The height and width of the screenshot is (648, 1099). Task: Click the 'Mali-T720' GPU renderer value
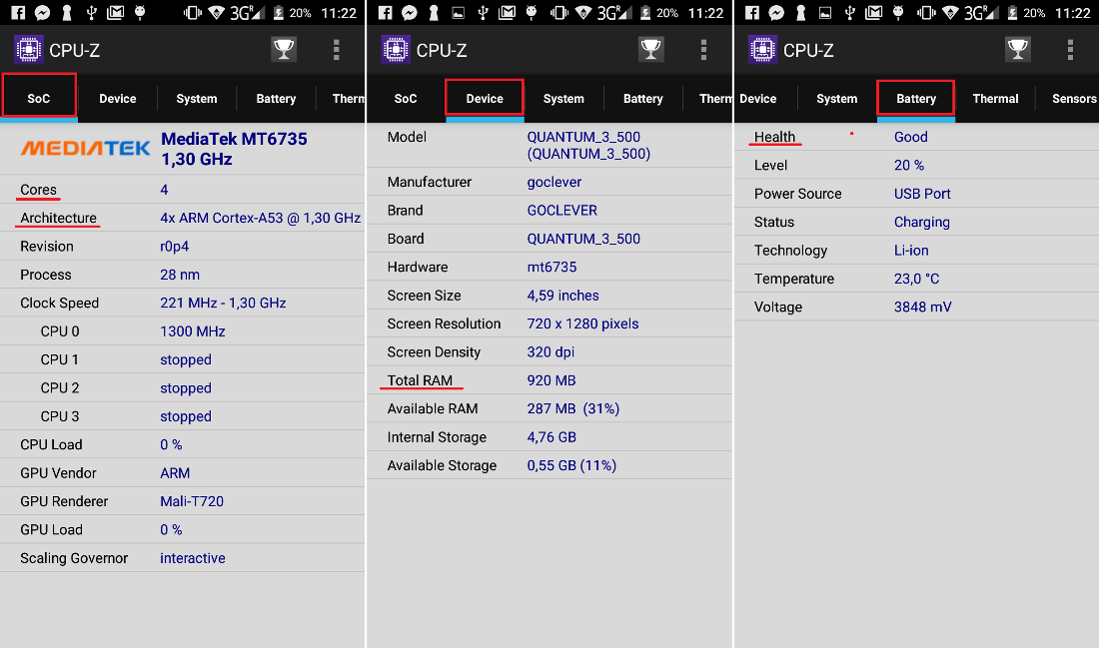[x=192, y=501]
